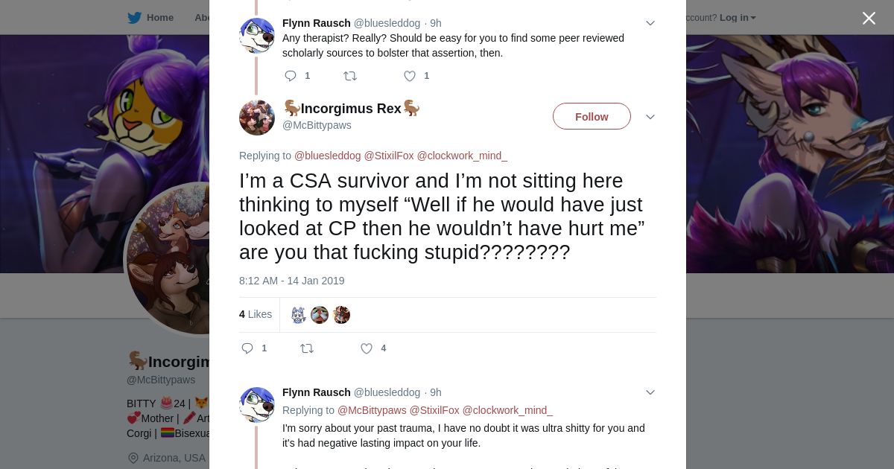Retweet the Incorgimus Rex main tweet
The height and width of the screenshot is (469, 894).
(307, 348)
